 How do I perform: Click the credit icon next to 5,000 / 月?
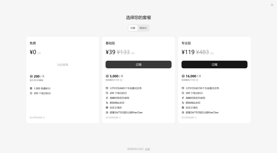point(107,76)
